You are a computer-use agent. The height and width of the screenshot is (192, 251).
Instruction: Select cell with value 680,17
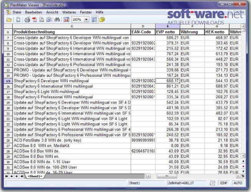pyautogui.click(x=168, y=81)
